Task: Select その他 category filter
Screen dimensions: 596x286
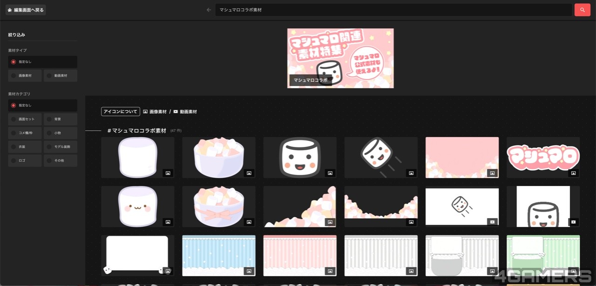Action: coord(61,160)
